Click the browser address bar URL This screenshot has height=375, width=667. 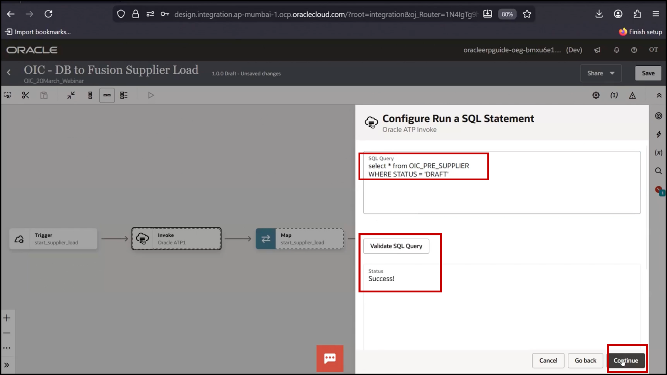tap(326, 14)
